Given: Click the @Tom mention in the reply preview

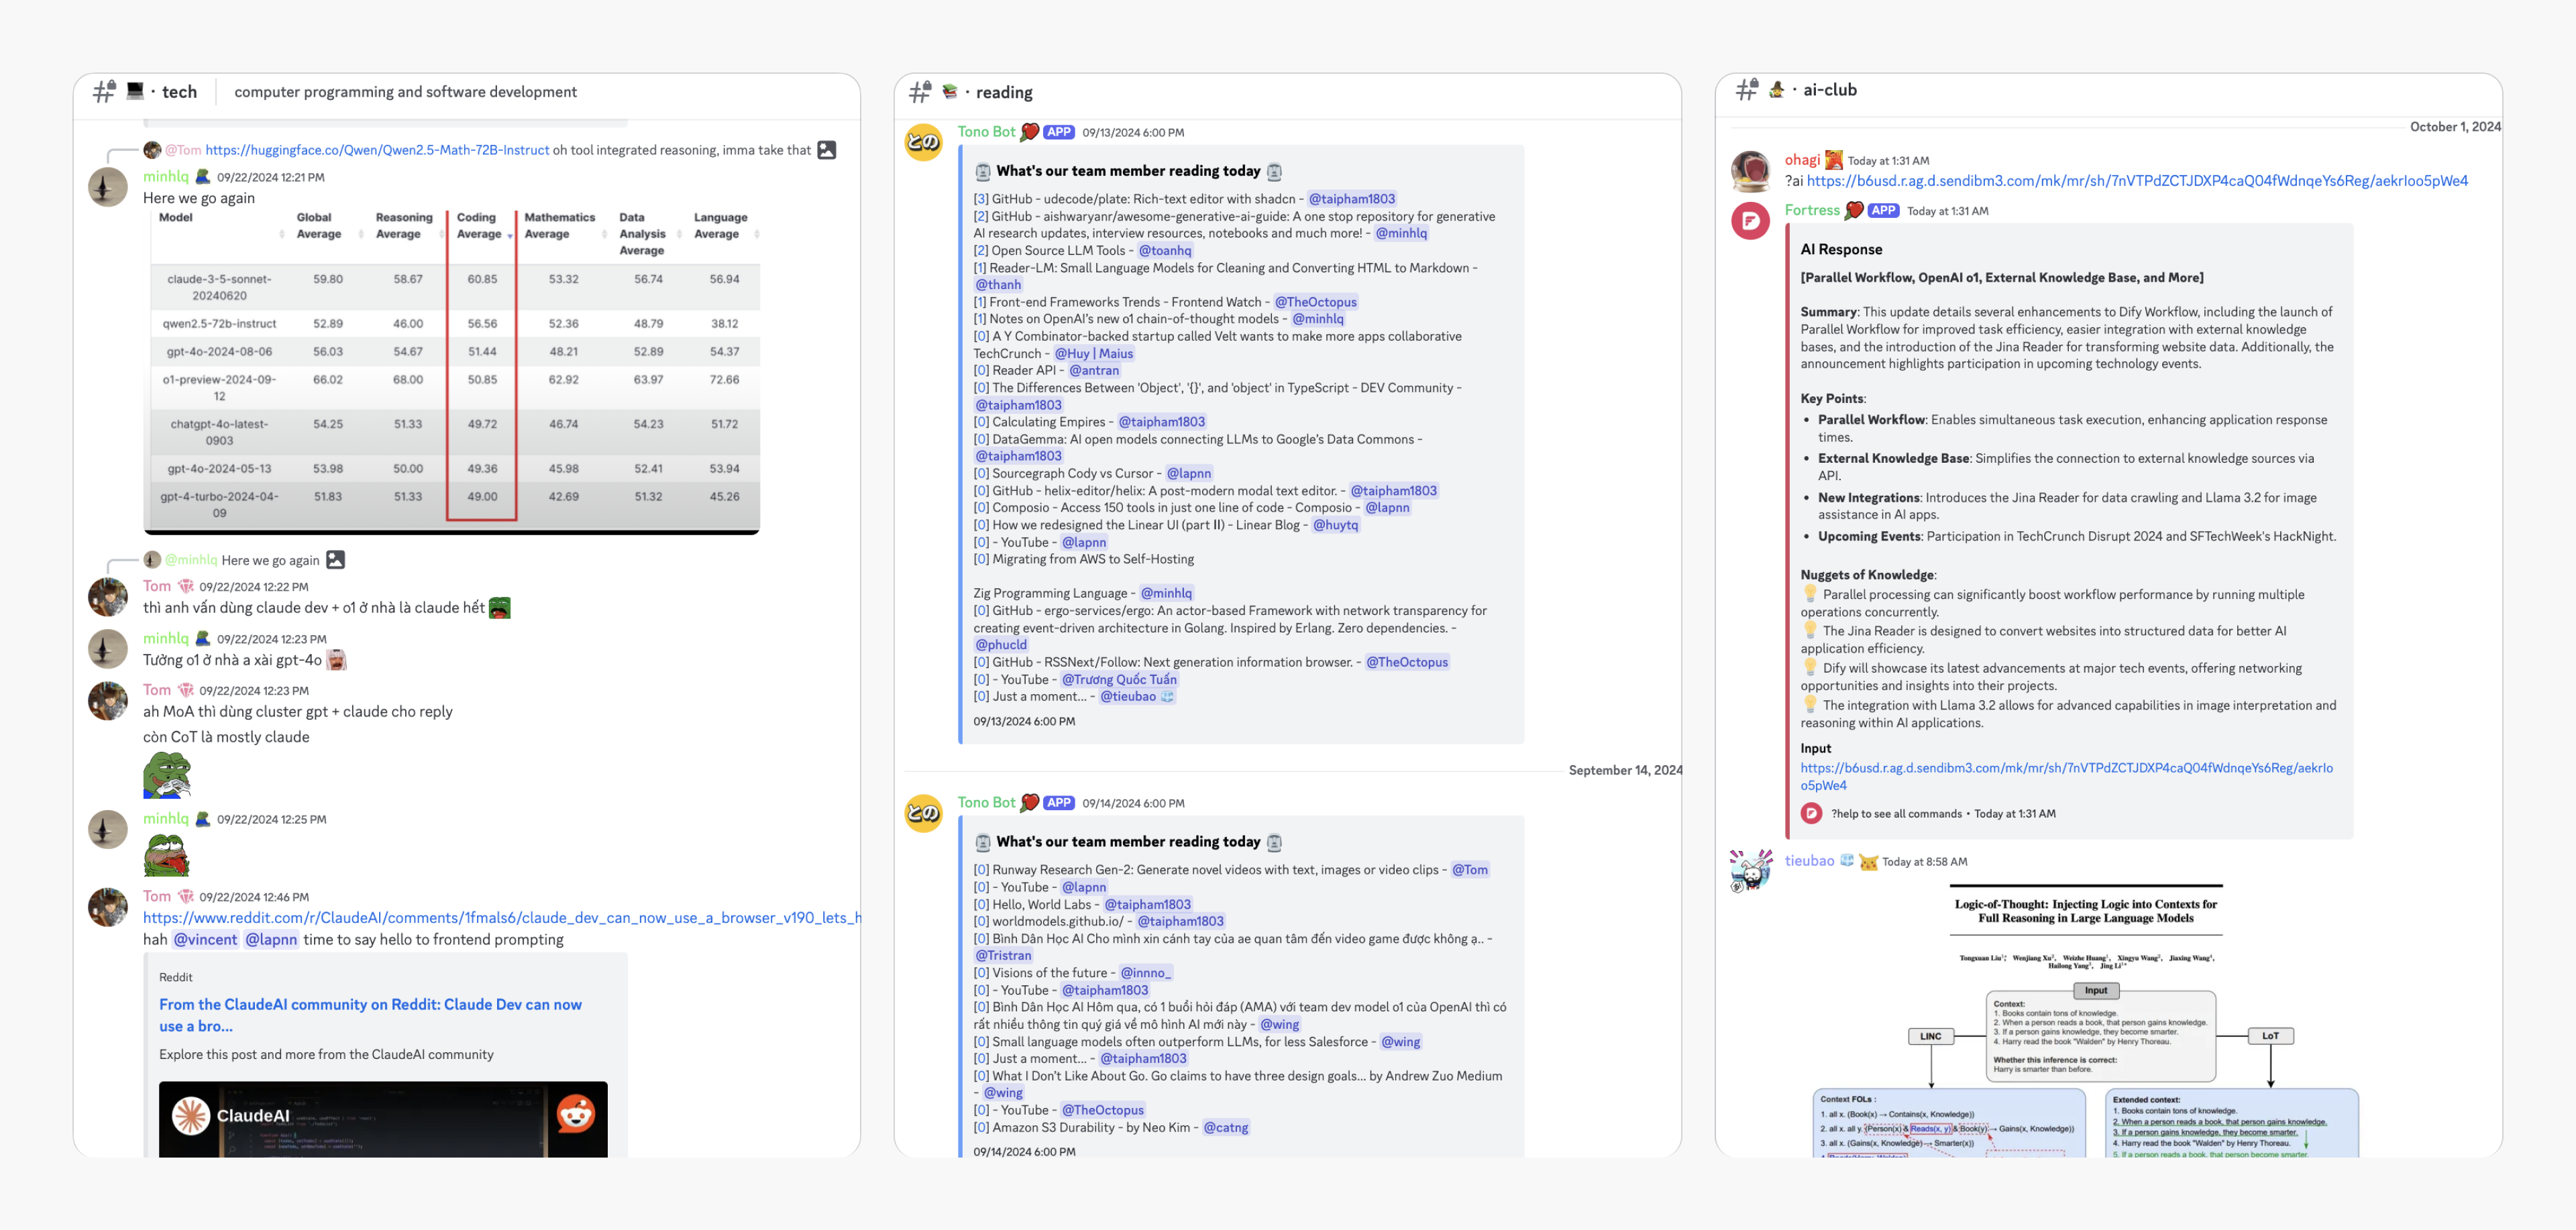Looking at the screenshot, I should [183, 150].
